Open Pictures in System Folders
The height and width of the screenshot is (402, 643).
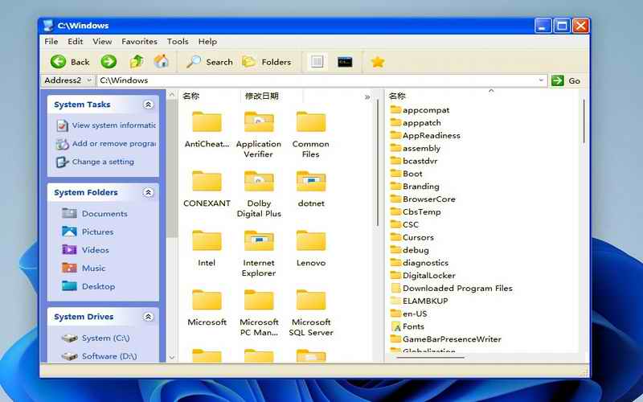coord(88,232)
